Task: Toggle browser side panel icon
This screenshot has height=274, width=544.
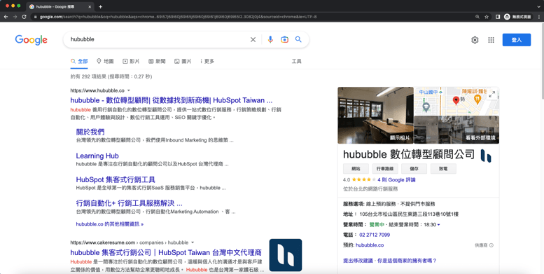Action: pos(498,17)
